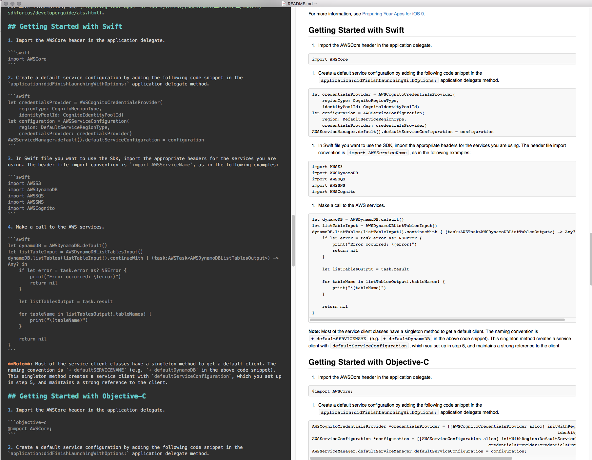
Task: Click 'print("Error occurred: \(error)")' in the preview
Action: point(374,244)
